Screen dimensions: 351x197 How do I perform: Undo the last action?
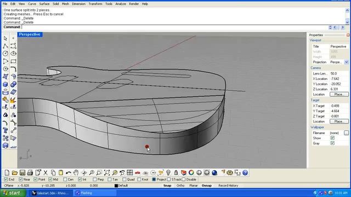(x=69, y=173)
